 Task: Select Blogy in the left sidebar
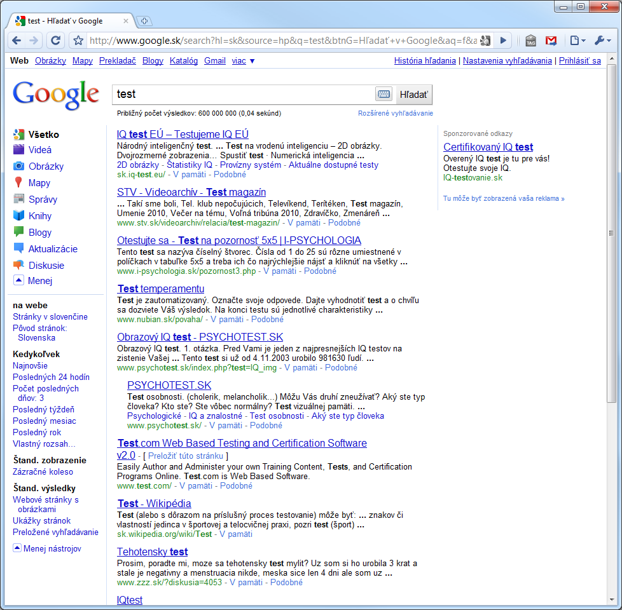40,233
